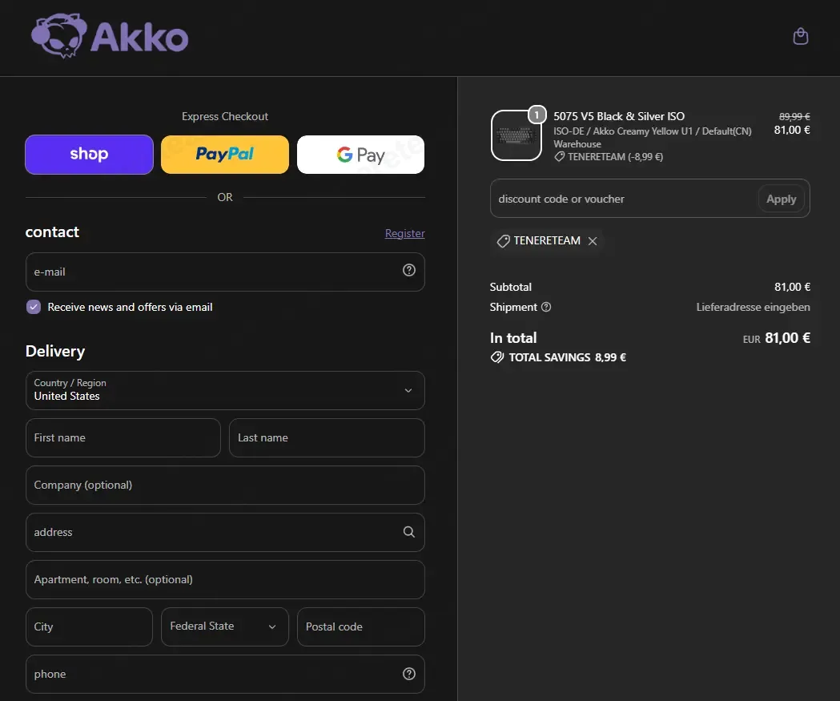
Task: Click the Lieferadresse eingeben shipment text
Action: click(753, 307)
